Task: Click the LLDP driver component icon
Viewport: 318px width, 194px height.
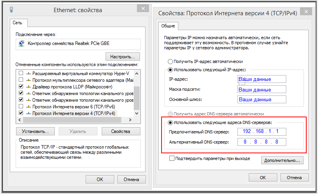Action: [29, 87]
